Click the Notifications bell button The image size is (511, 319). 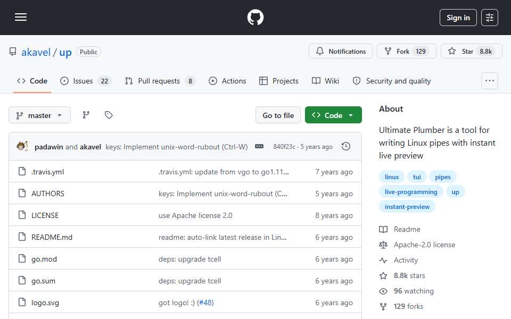coord(341,52)
